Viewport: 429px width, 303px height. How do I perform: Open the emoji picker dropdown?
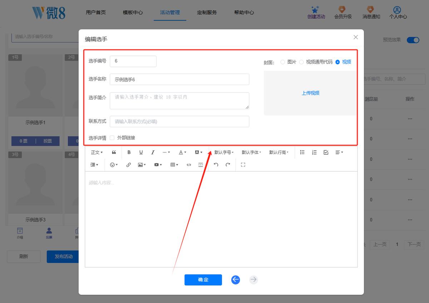point(114,165)
